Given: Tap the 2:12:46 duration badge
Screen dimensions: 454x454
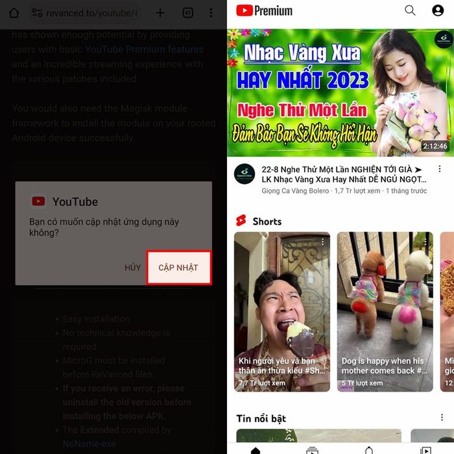Looking at the screenshot, I should [435, 146].
